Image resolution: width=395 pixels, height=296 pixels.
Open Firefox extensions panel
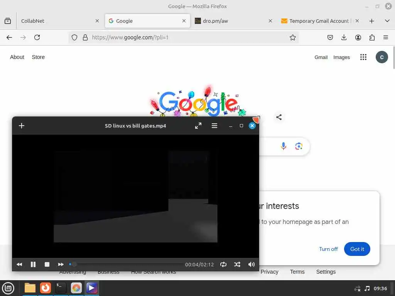tap(372, 37)
